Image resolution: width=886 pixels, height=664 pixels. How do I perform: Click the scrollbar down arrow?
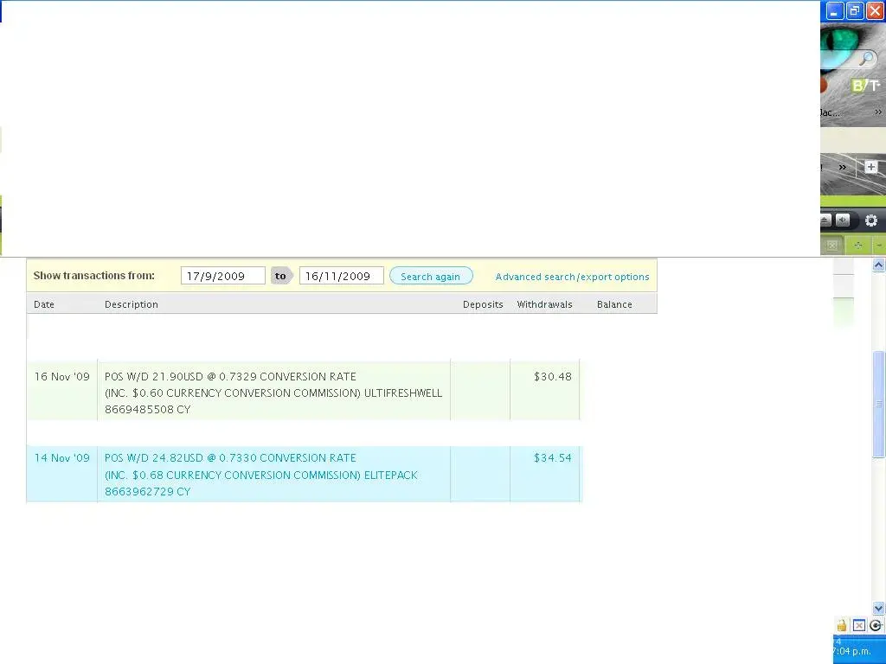pyautogui.click(x=879, y=608)
